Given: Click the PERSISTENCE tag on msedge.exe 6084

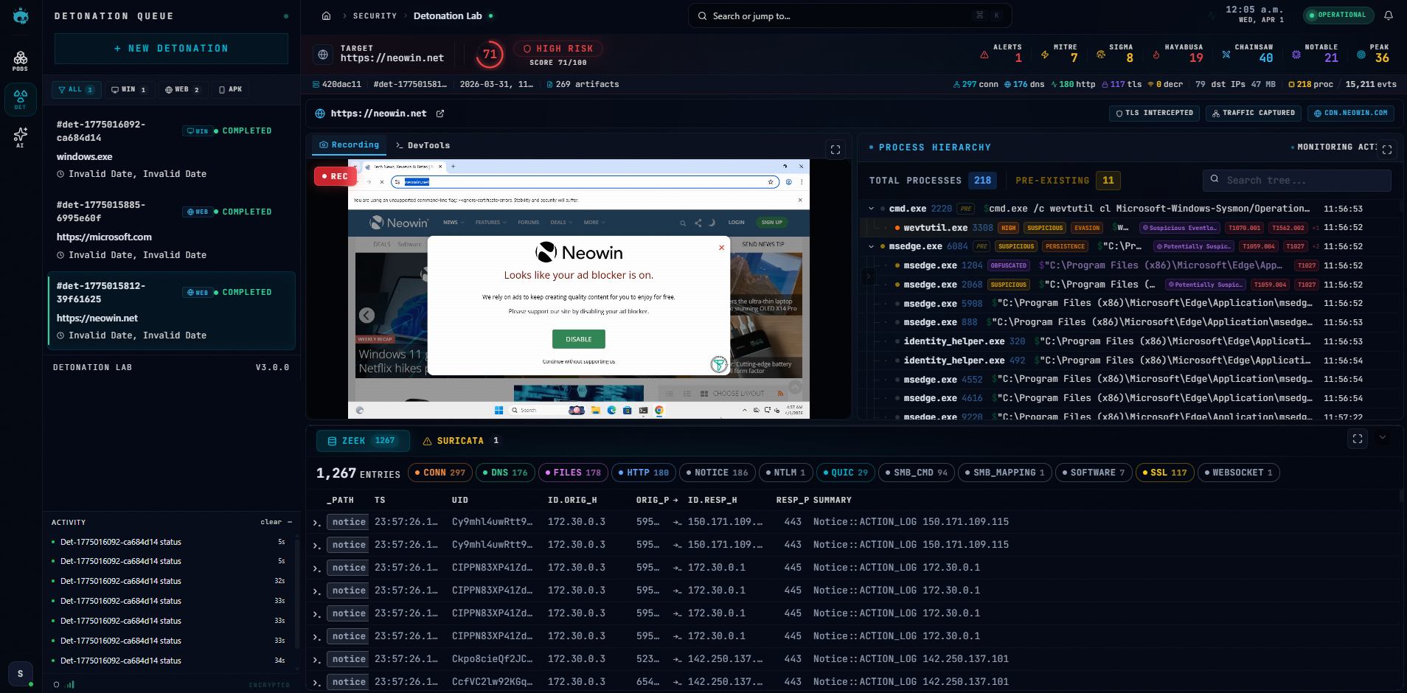Looking at the screenshot, I should [1066, 246].
